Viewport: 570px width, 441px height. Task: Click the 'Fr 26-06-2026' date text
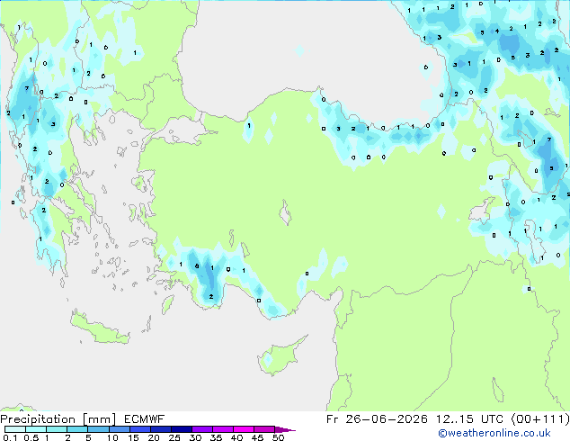tap(377, 419)
